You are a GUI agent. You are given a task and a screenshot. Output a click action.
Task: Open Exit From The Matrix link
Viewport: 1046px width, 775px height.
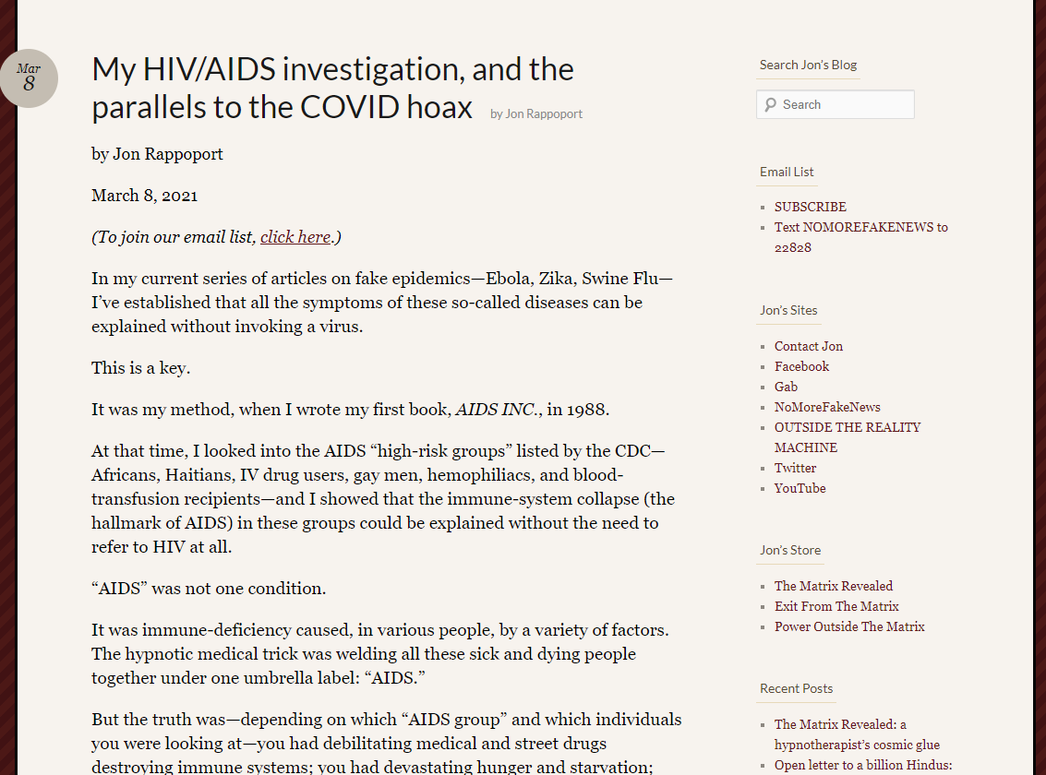point(836,606)
